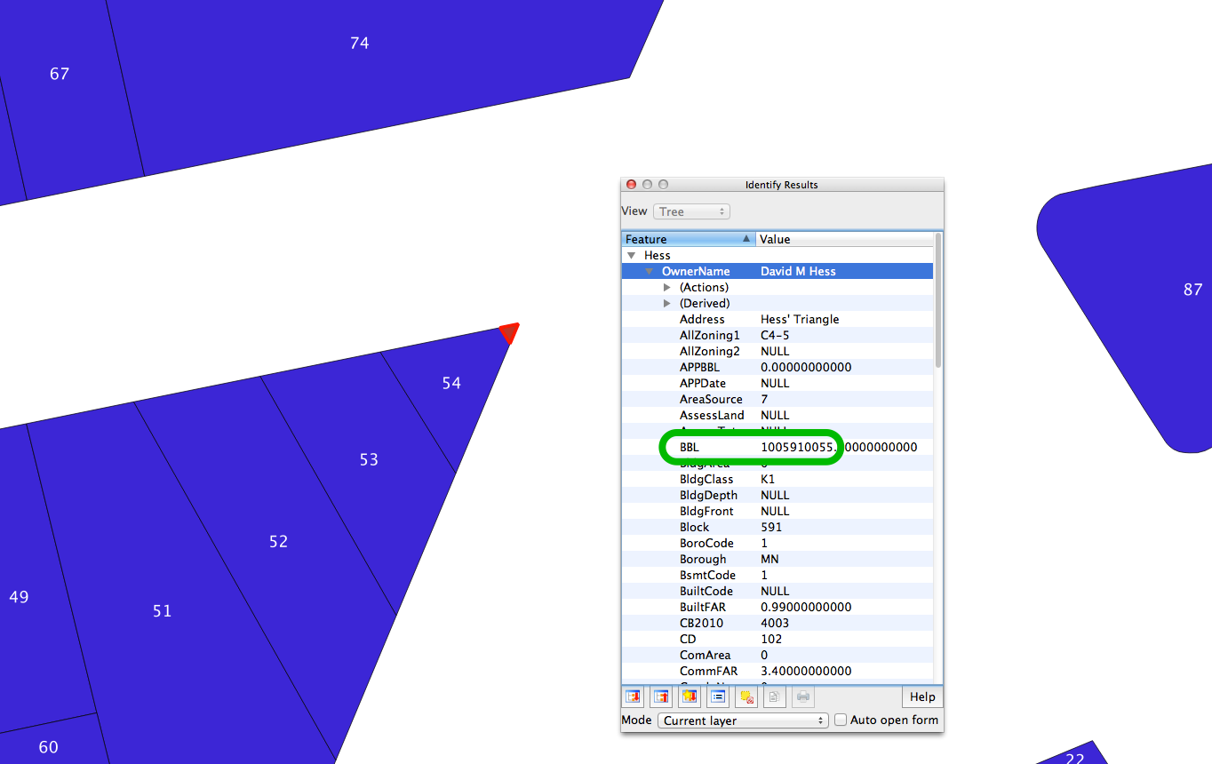The image size is (1212, 764).
Task: Clear results with the yellow selection icon
Action: [x=747, y=697]
